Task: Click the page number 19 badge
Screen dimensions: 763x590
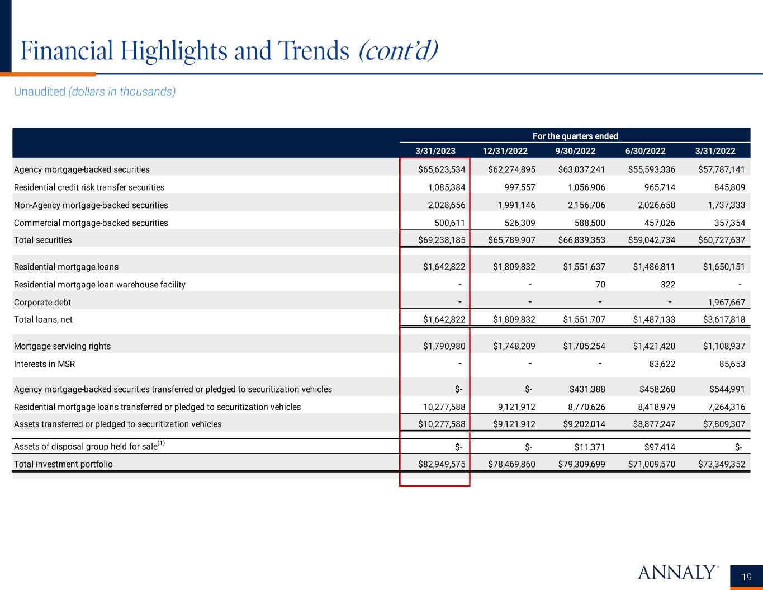Action: [746, 577]
